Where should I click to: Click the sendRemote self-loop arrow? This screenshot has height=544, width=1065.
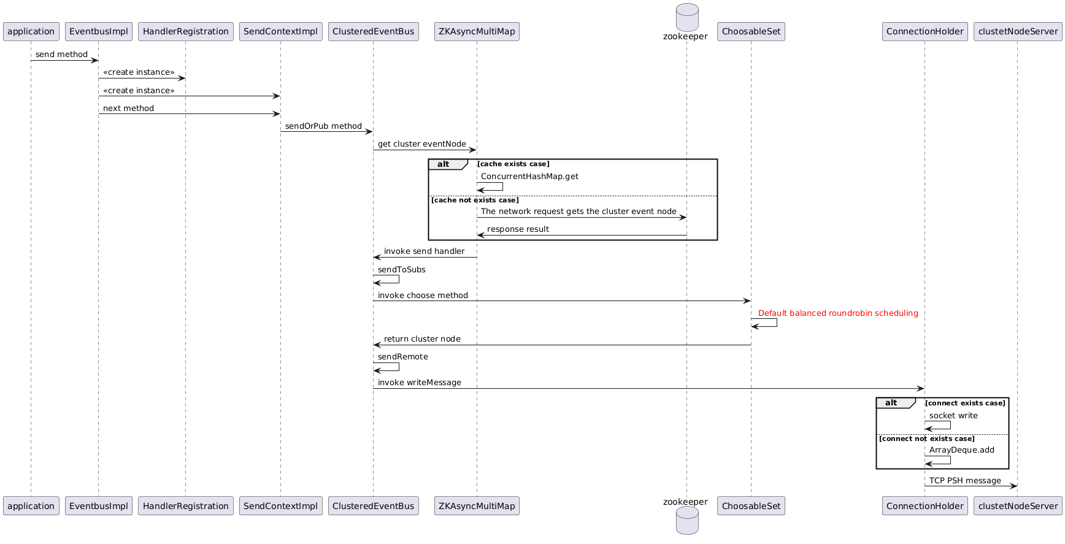pos(387,367)
